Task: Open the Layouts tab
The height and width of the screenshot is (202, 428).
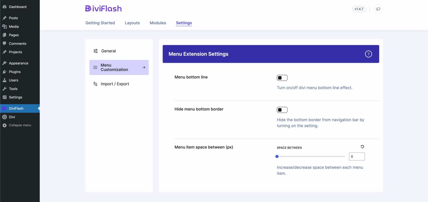Action: click(x=132, y=23)
